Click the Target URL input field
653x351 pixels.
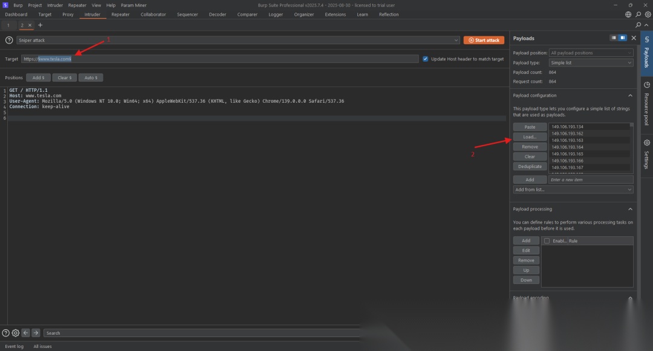pyautogui.click(x=220, y=59)
